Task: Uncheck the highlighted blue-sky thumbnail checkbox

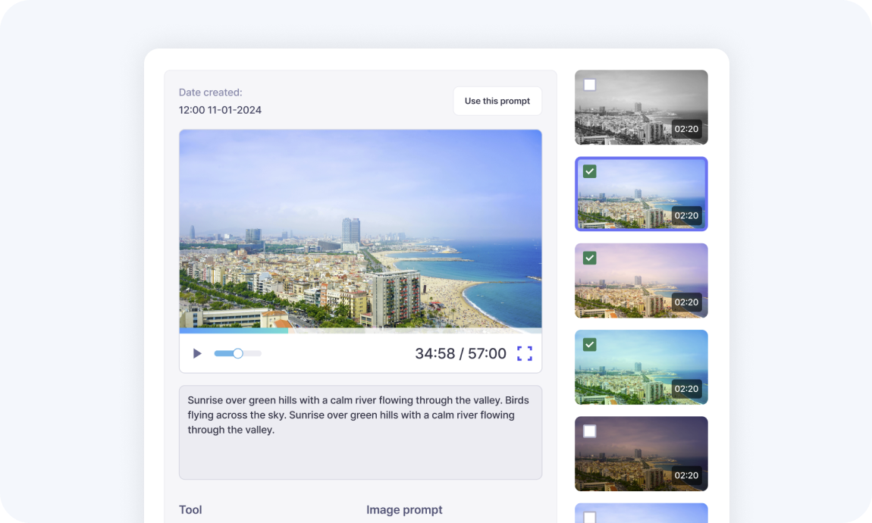Action: [x=589, y=171]
